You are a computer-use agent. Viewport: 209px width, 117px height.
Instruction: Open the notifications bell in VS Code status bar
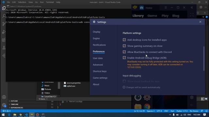click(x=206, y=111)
